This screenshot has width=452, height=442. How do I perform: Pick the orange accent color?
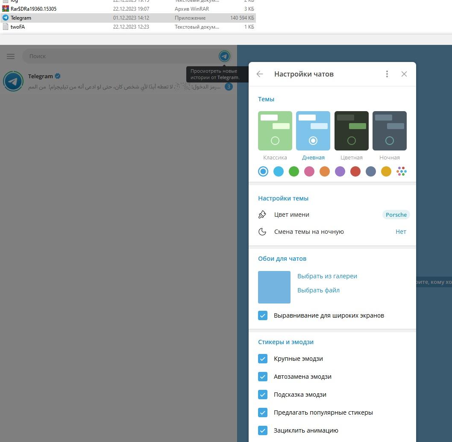325,171
